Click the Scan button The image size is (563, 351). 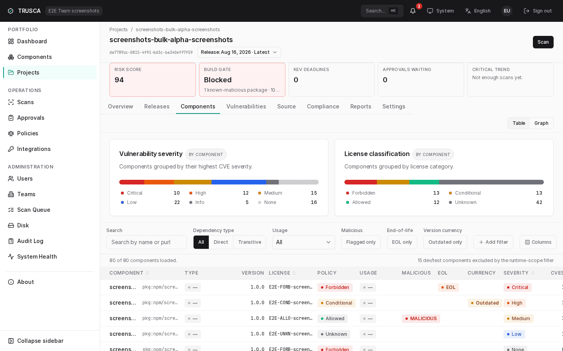543,42
